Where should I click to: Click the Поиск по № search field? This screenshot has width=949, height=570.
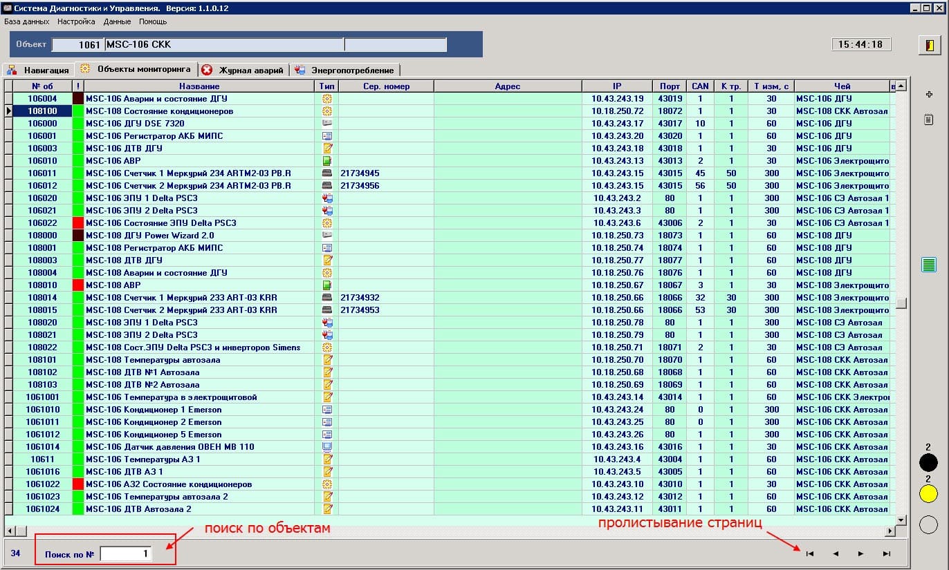(126, 553)
